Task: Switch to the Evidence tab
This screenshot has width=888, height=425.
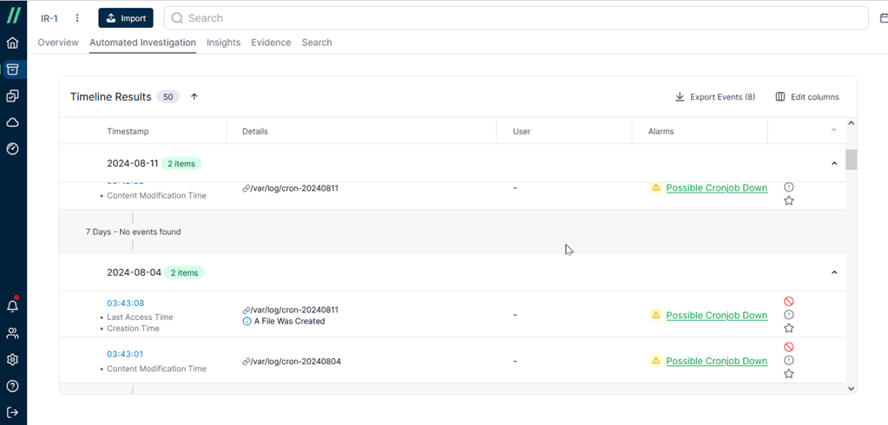Action: coord(271,42)
